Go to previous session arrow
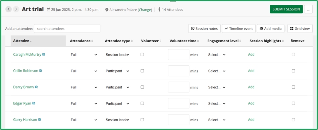 pos(8,9)
